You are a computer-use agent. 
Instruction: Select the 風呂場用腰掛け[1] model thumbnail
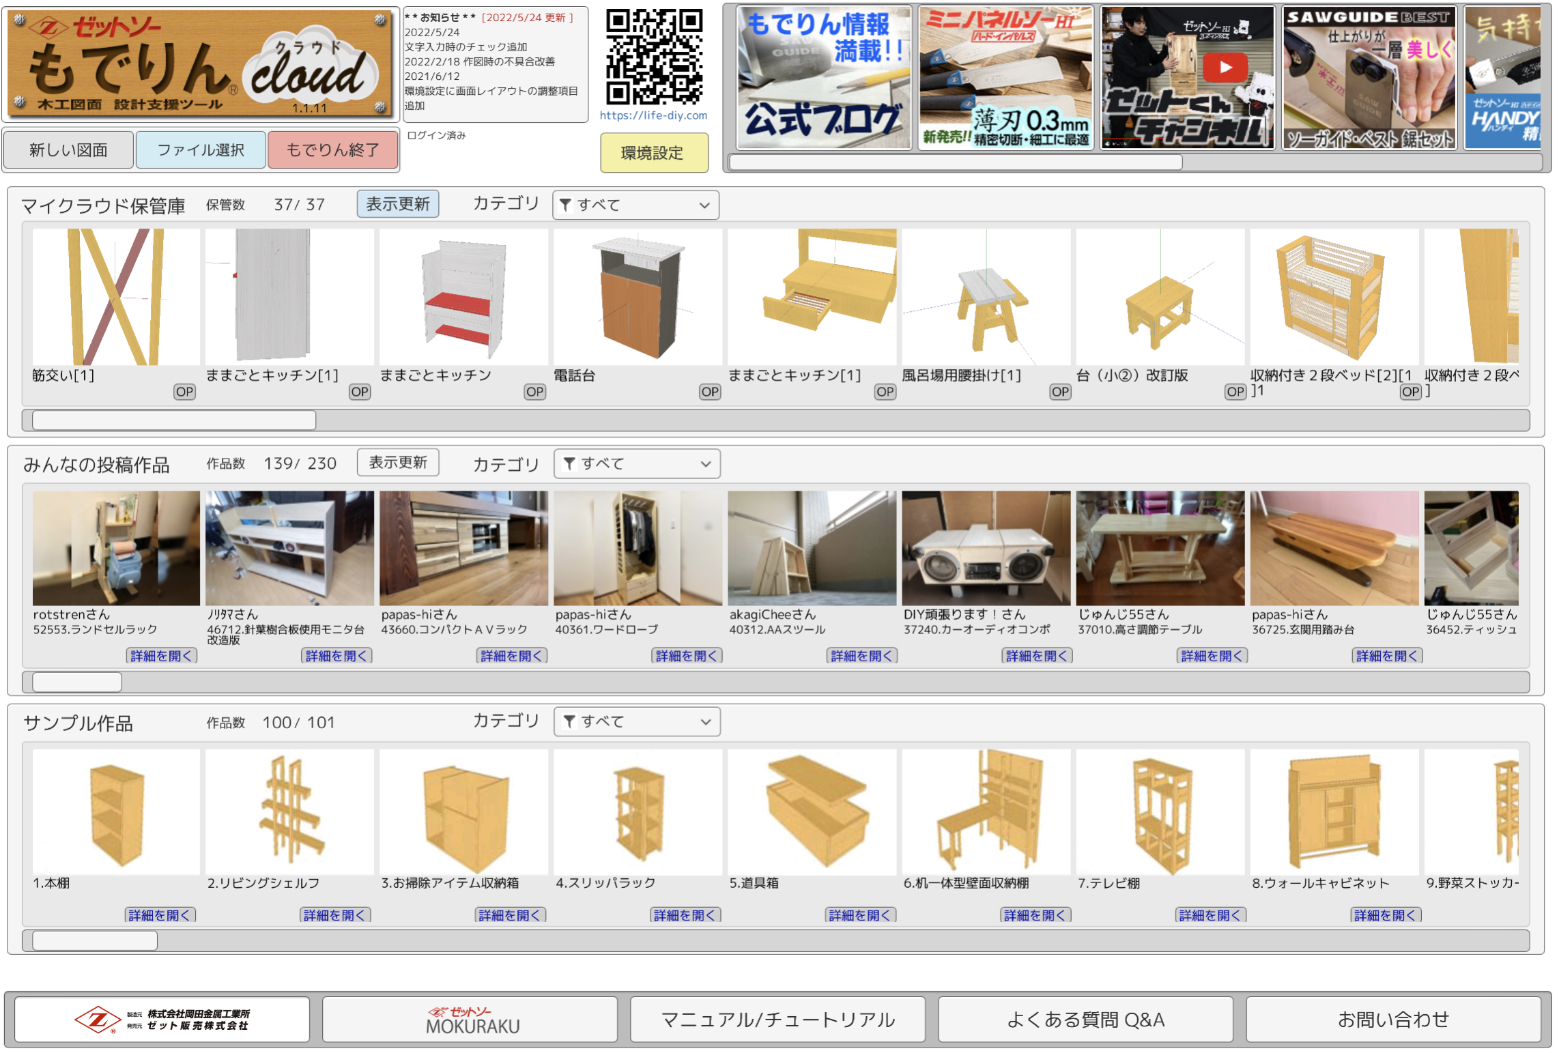pyautogui.click(x=986, y=298)
